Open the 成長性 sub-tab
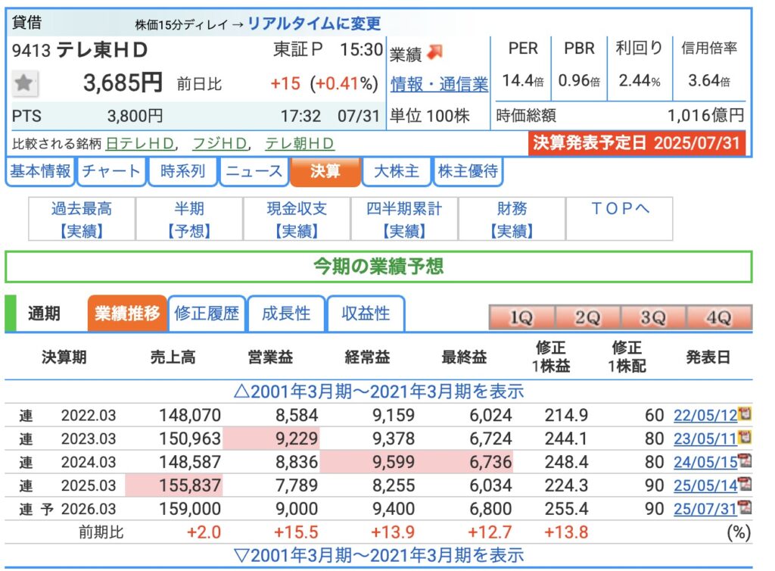The width and height of the screenshot is (775, 571). 286,313
